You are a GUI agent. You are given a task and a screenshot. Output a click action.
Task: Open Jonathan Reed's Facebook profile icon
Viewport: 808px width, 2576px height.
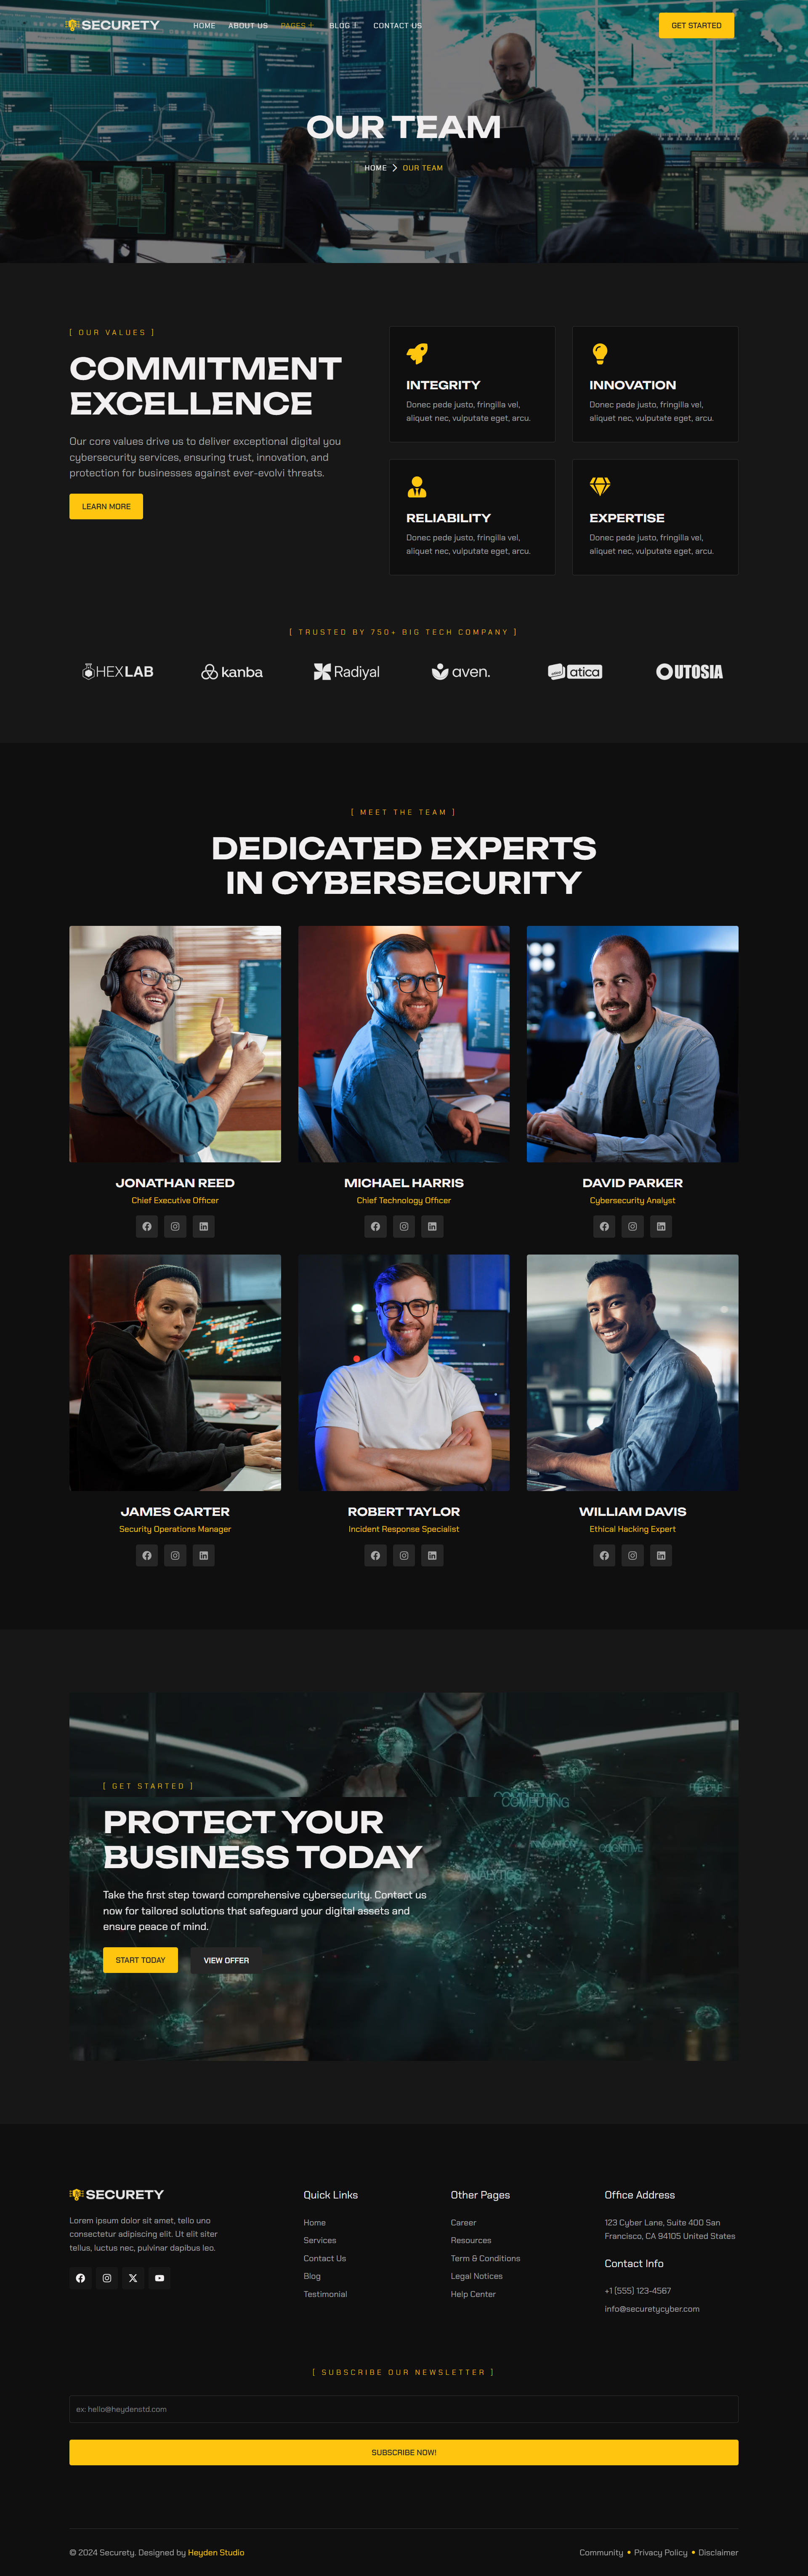pos(147,1226)
